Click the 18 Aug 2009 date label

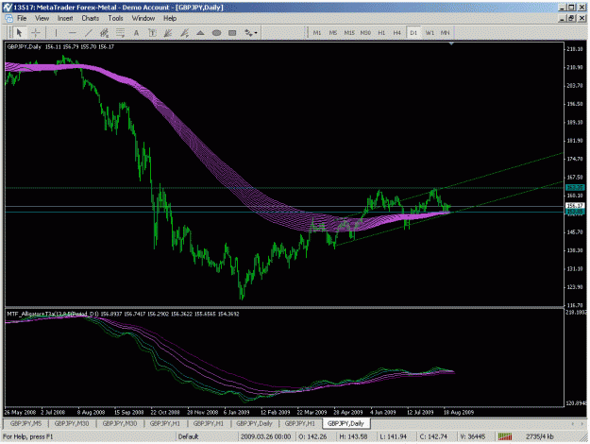pos(458,413)
